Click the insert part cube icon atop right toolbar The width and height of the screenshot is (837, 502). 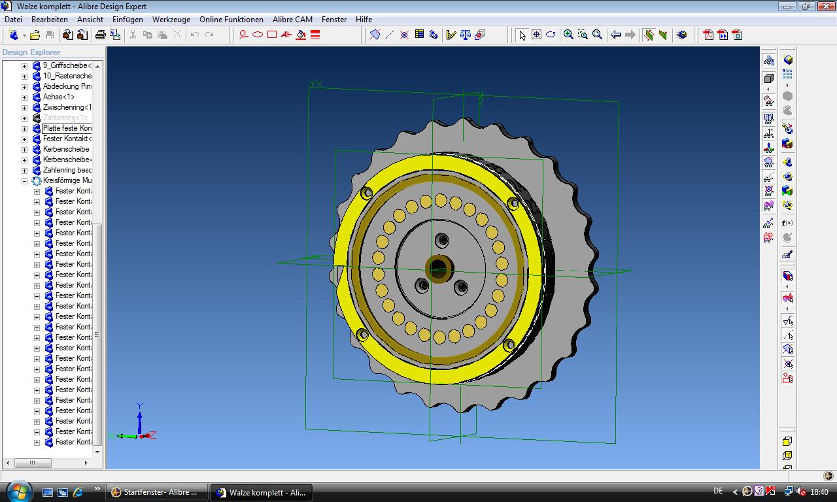[x=787, y=59]
